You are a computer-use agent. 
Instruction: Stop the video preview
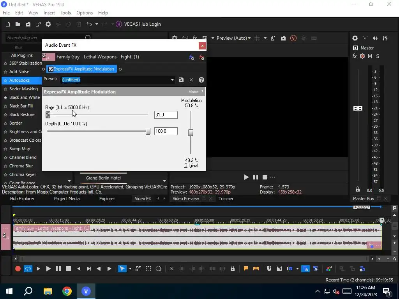(265, 177)
